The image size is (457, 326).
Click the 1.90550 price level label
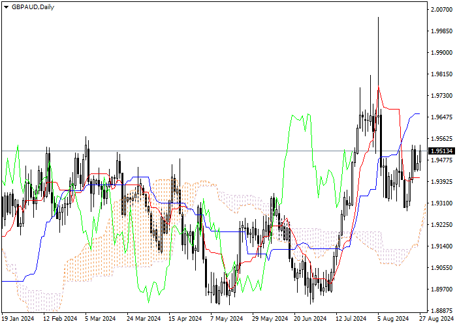(x=442, y=268)
